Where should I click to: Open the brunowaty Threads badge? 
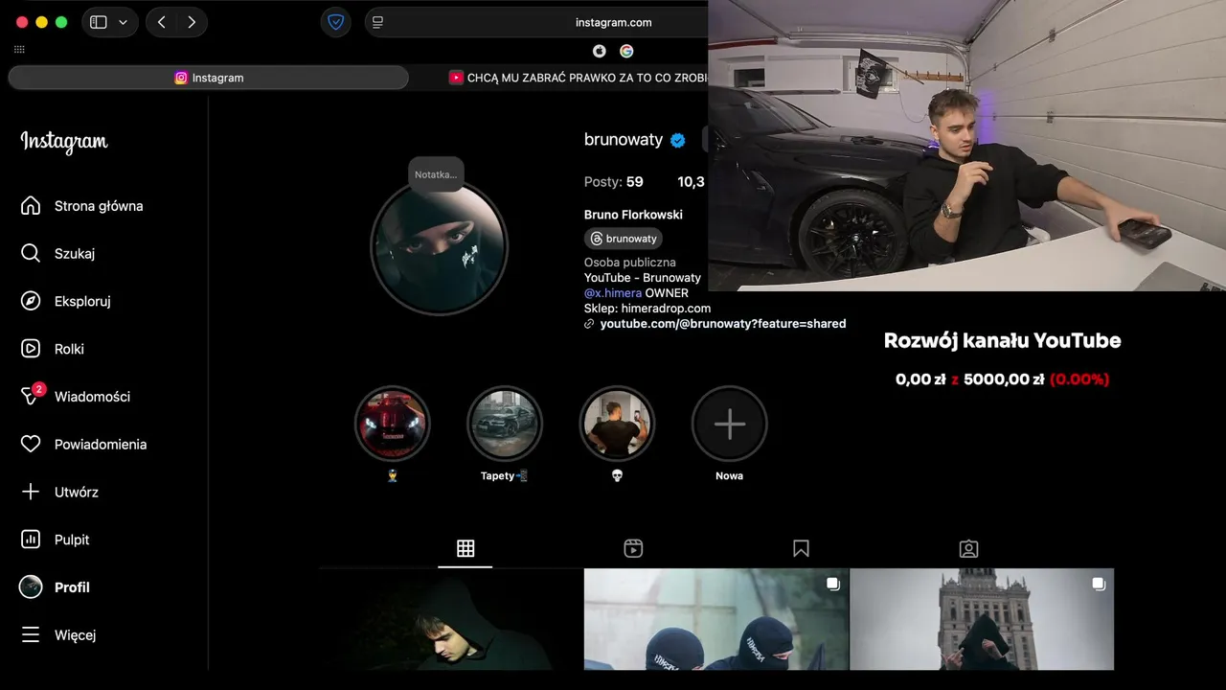click(624, 239)
